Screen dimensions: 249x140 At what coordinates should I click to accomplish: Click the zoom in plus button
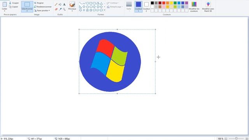click(x=247, y=138)
